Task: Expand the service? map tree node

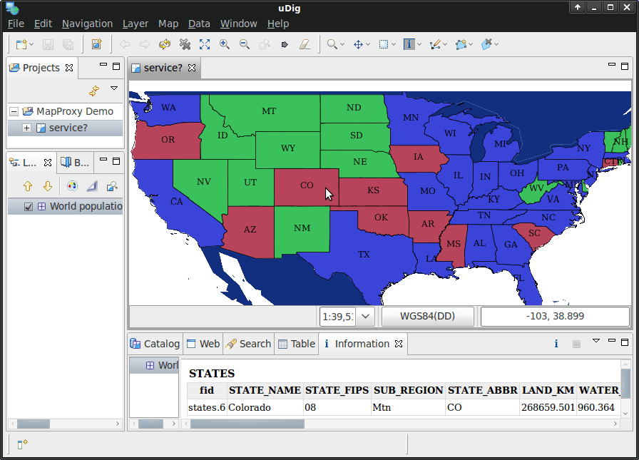Action: 26,128
